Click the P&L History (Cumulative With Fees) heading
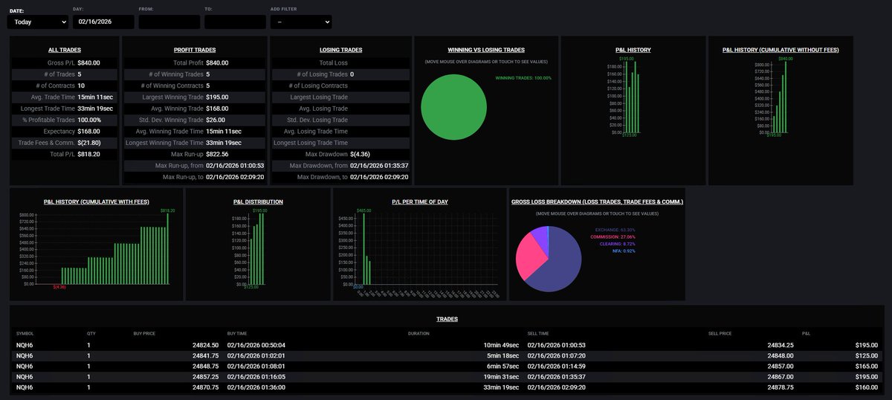The image size is (892, 400). [x=95, y=201]
